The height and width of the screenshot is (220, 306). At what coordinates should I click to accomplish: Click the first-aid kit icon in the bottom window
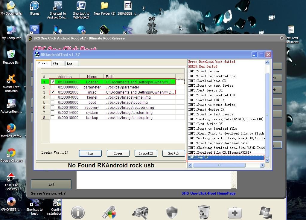235,213
